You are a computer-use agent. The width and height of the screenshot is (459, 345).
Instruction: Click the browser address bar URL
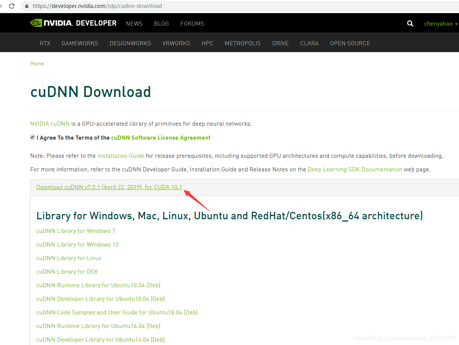click(97, 6)
